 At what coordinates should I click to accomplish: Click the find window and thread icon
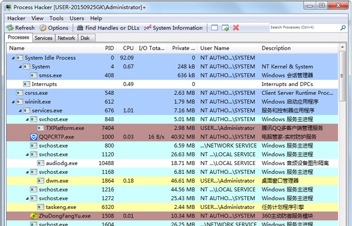[225, 28]
